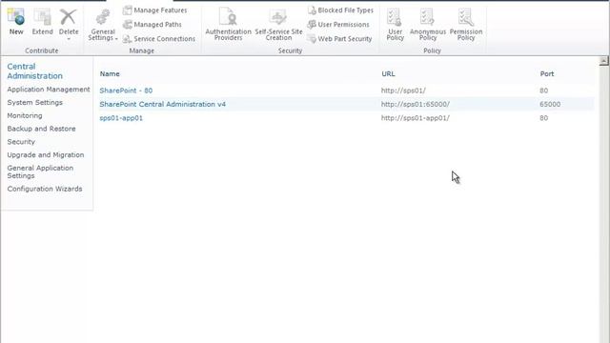Open the Monitoring section
The image size is (610, 343).
click(25, 116)
